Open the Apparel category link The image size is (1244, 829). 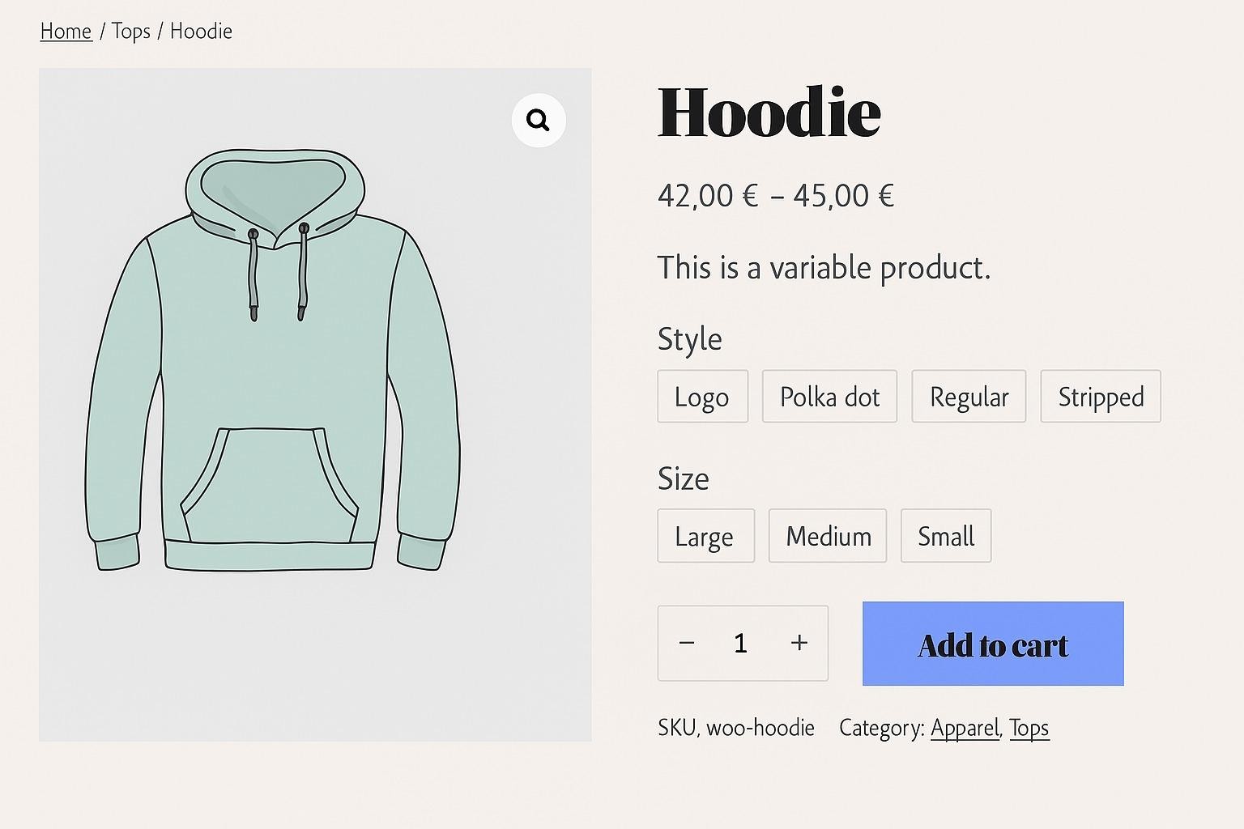(x=965, y=727)
